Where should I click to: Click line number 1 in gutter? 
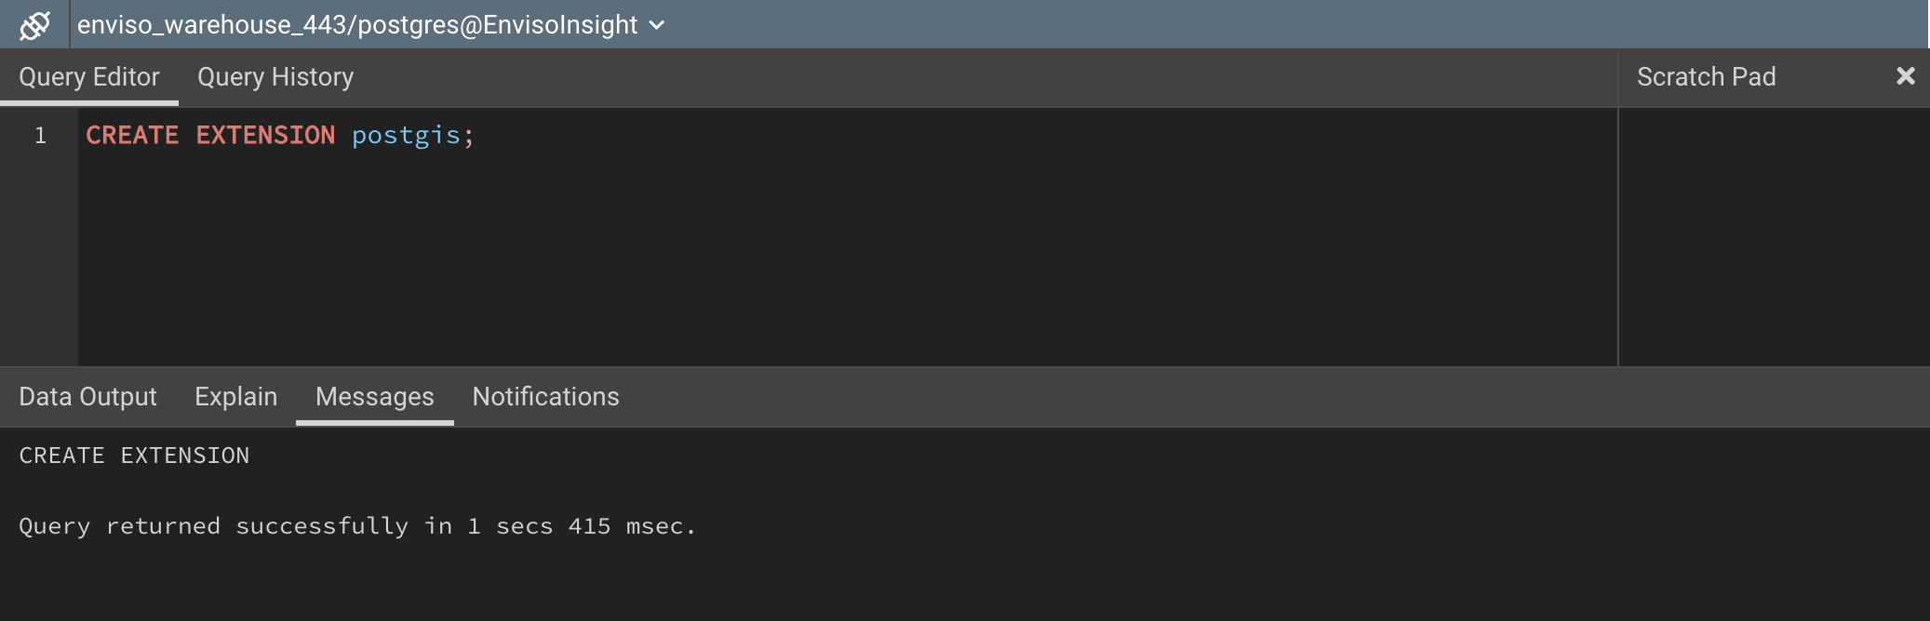(40, 136)
